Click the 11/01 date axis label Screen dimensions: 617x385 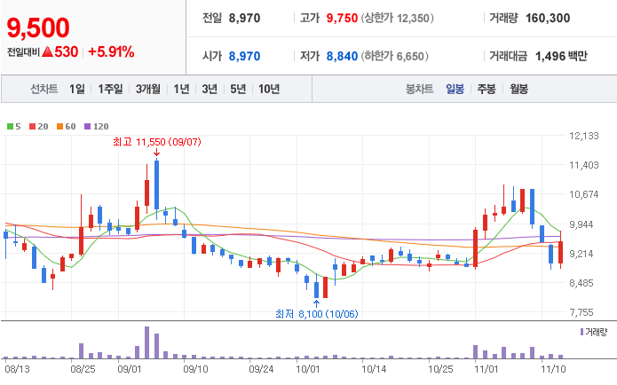pyautogui.click(x=486, y=369)
